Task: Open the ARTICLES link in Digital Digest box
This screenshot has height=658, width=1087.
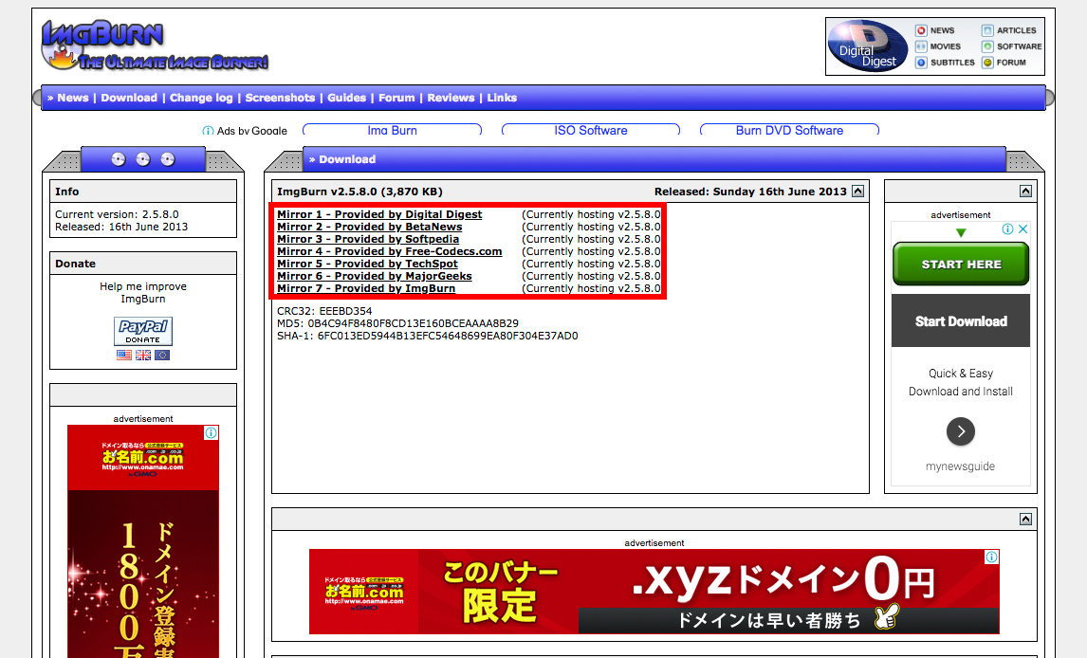Action: (1016, 30)
